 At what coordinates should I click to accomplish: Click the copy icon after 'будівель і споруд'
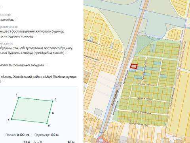(35, 36)
